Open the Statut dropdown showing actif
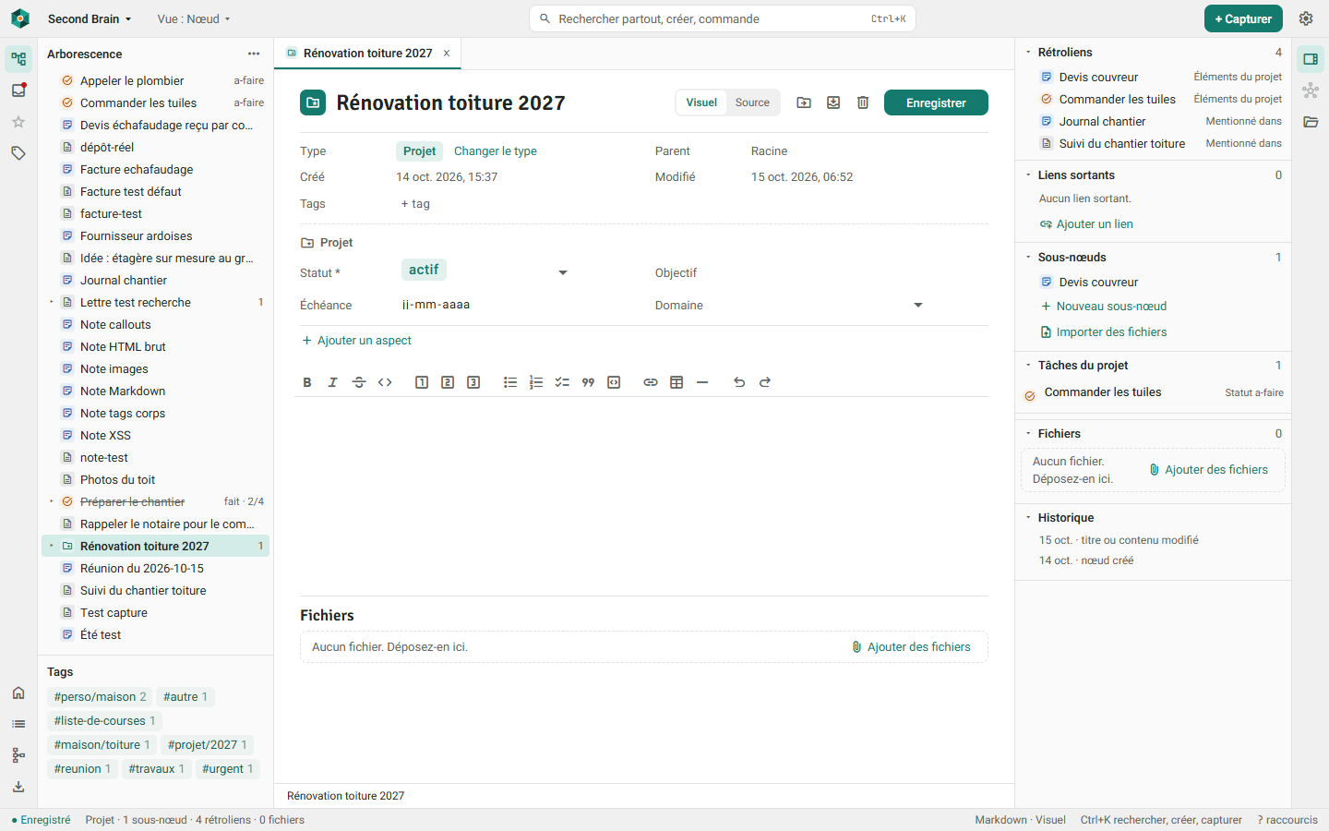The image size is (1329, 831). click(485, 271)
